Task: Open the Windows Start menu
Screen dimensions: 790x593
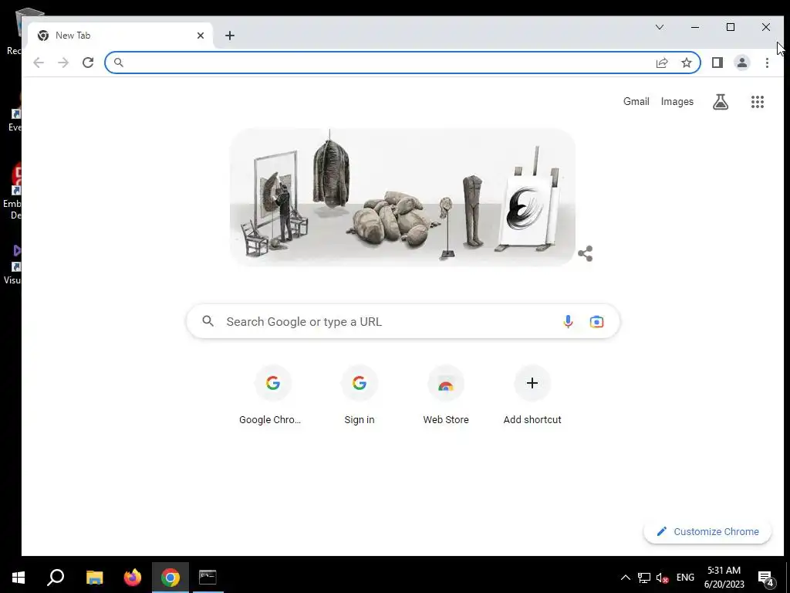Action: (x=19, y=578)
